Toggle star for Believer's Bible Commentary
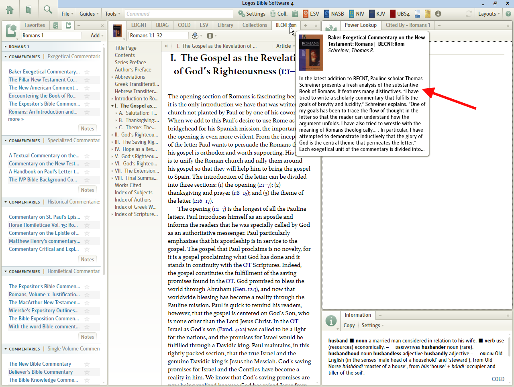 coord(87,372)
